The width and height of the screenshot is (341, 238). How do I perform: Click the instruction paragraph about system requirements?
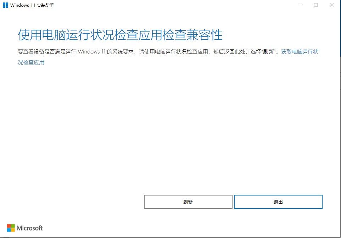click(142, 52)
